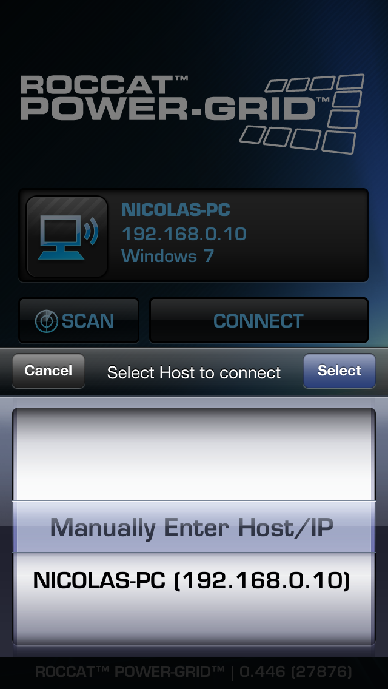
Task: Tap the POWER-GRID wordmark in the logo
Action: point(175,108)
